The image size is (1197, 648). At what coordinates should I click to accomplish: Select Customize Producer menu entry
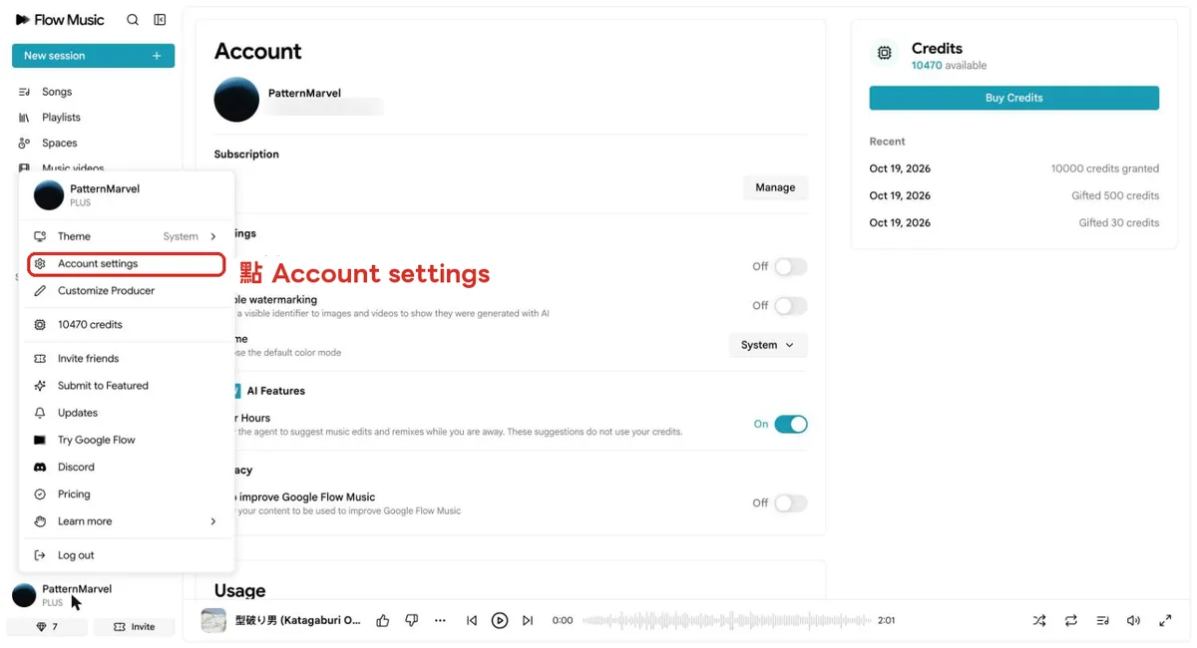(126, 291)
